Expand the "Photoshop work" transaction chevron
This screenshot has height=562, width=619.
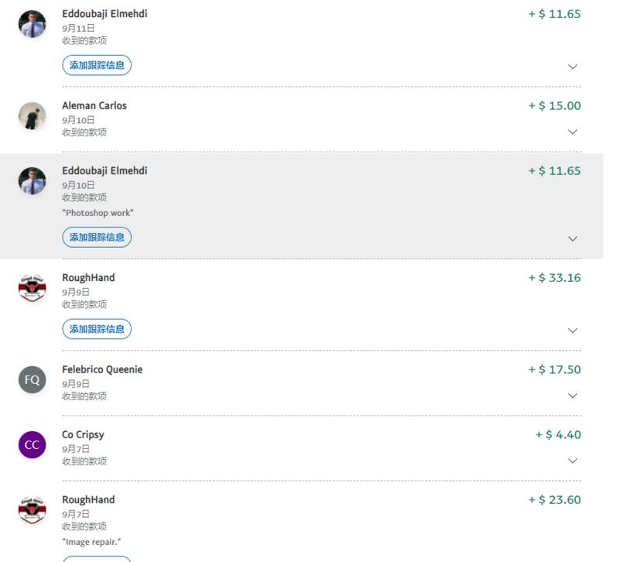[x=573, y=238]
